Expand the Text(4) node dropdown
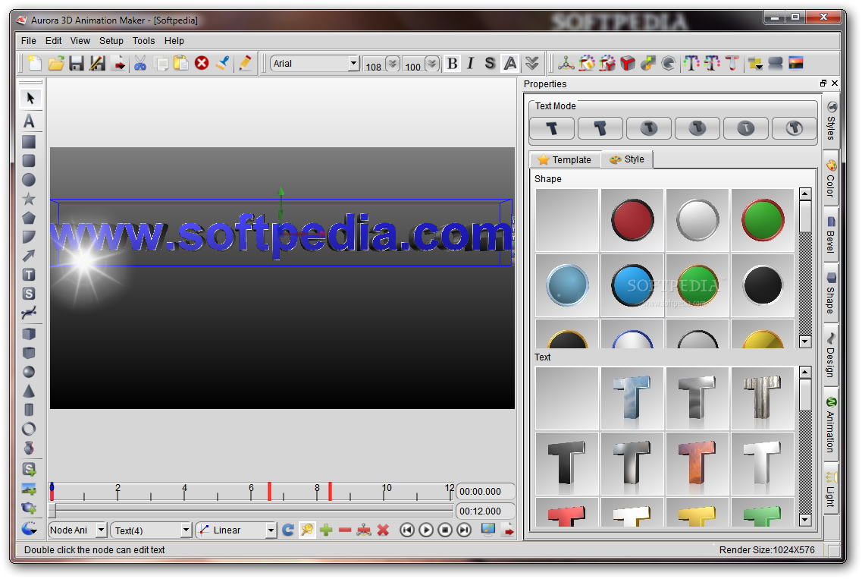Viewport: 862px width, 579px height. tap(186, 530)
